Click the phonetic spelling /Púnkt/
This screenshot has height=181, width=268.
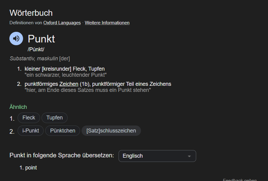point(36,49)
